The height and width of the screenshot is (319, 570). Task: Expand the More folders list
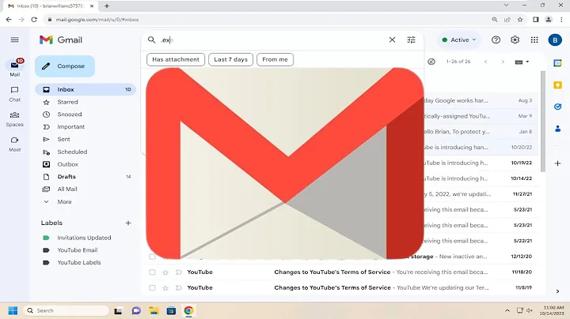[x=64, y=202]
